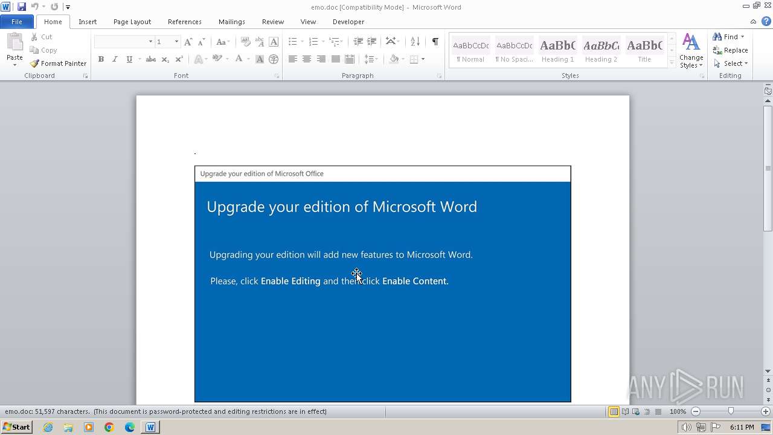
Task: Align text to the left
Action: (x=292, y=59)
